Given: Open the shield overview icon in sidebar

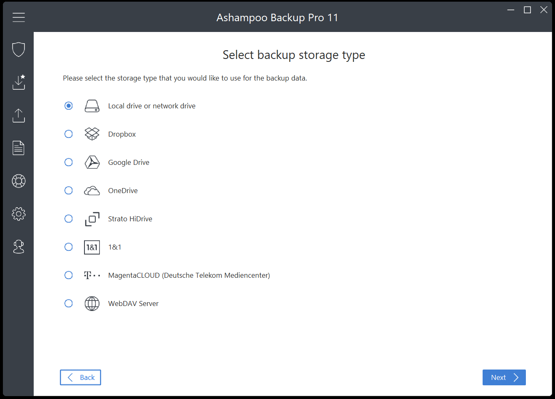Looking at the screenshot, I should [x=19, y=49].
